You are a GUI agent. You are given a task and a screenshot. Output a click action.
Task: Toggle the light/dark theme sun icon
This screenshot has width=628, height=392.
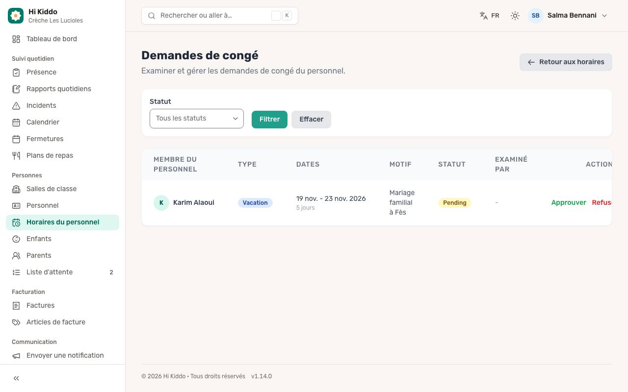(515, 16)
